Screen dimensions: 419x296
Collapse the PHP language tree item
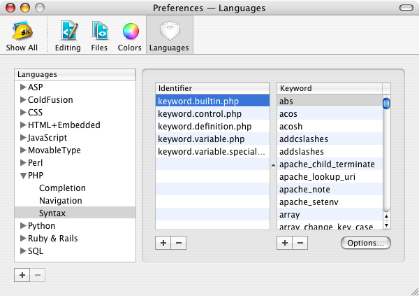pos(23,176)
